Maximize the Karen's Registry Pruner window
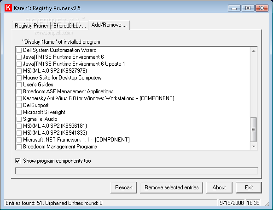 pyautogui.click(x=248, y=8)
